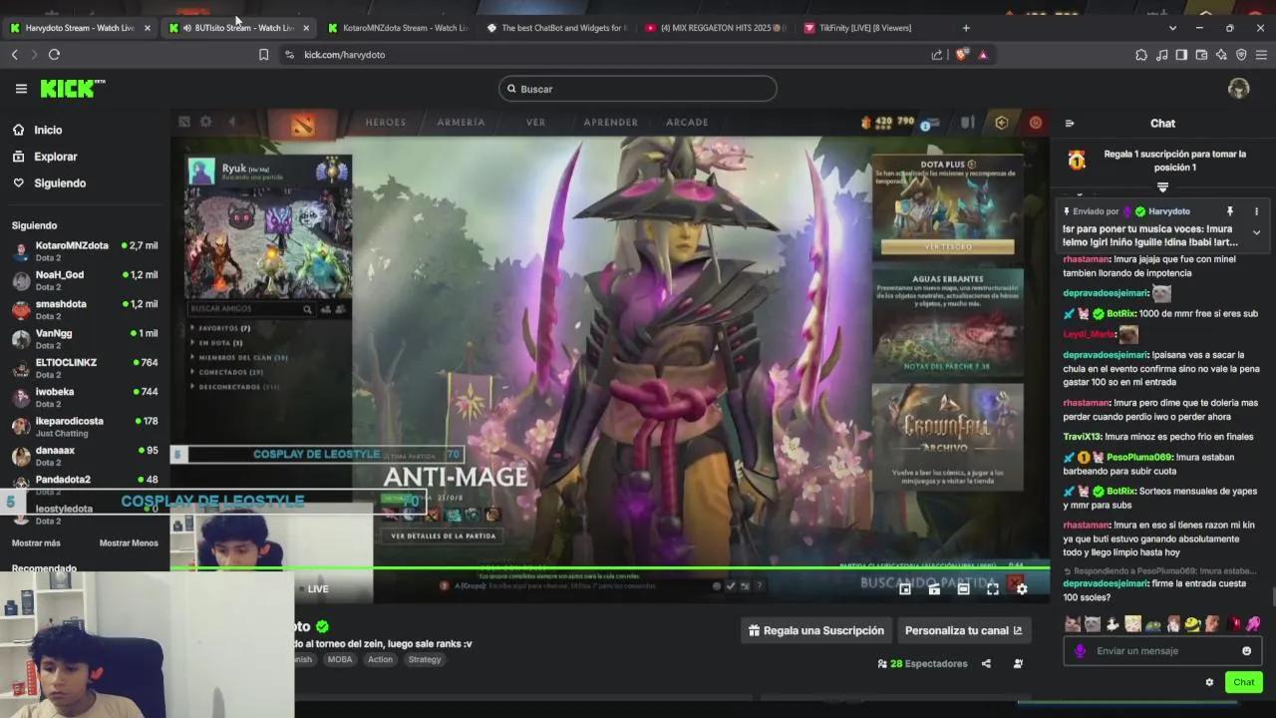
Task: Bookmark this page icon
Action: [263, 55]
